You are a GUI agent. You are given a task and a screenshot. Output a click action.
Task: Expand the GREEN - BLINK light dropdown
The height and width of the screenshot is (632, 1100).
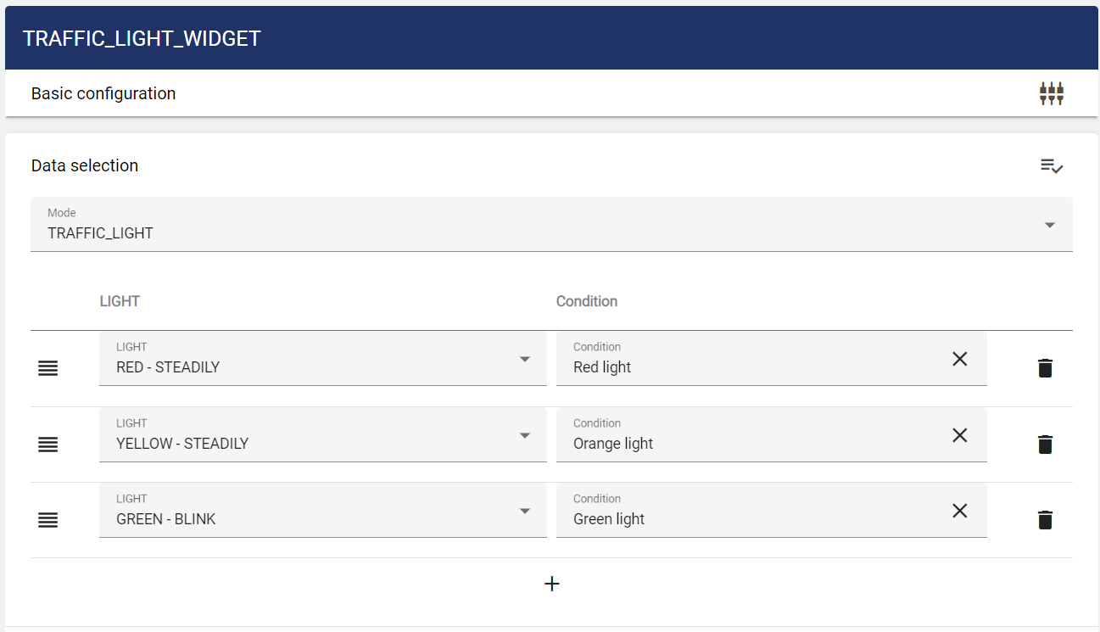point(322,511)
